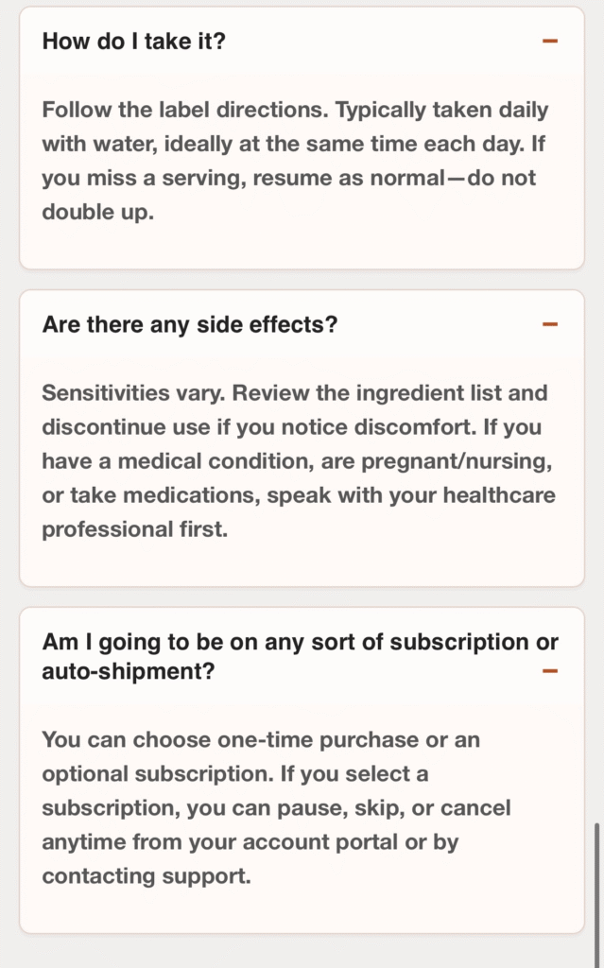The width and height of the screenshot is (604, 968).
Task: Click minus icon beside side effects question
Action: point(550,324)
